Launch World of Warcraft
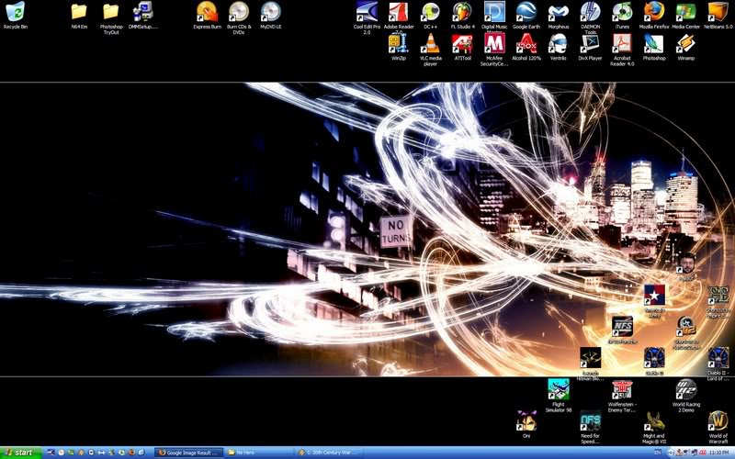 tap(718, 427)
